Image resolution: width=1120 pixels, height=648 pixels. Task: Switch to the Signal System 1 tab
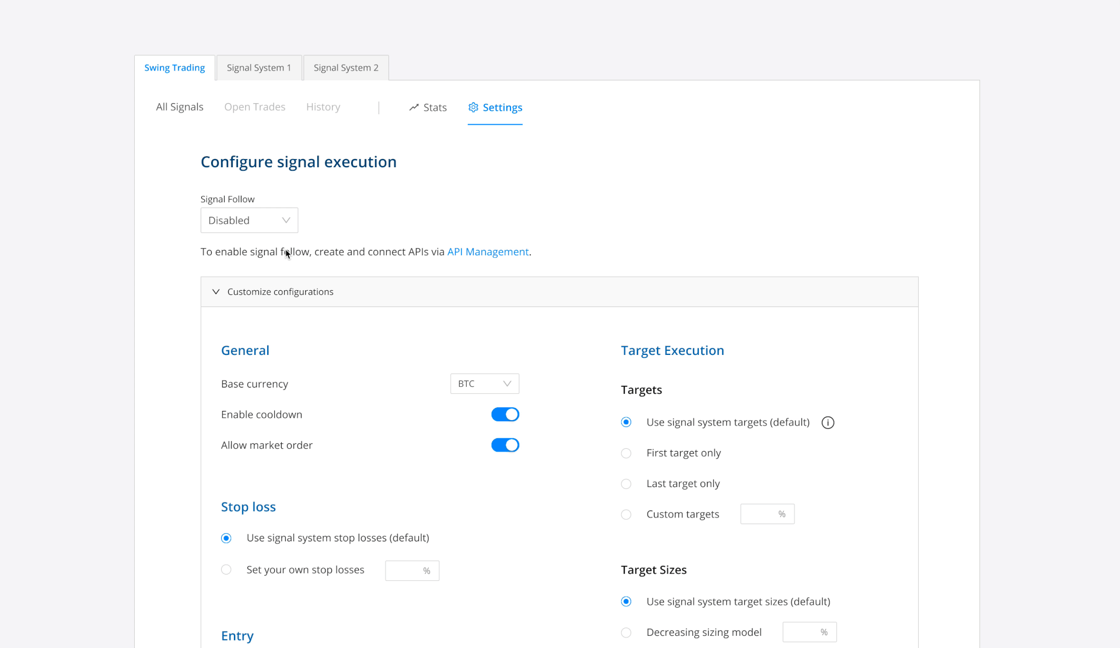click(x=259, y=68)
